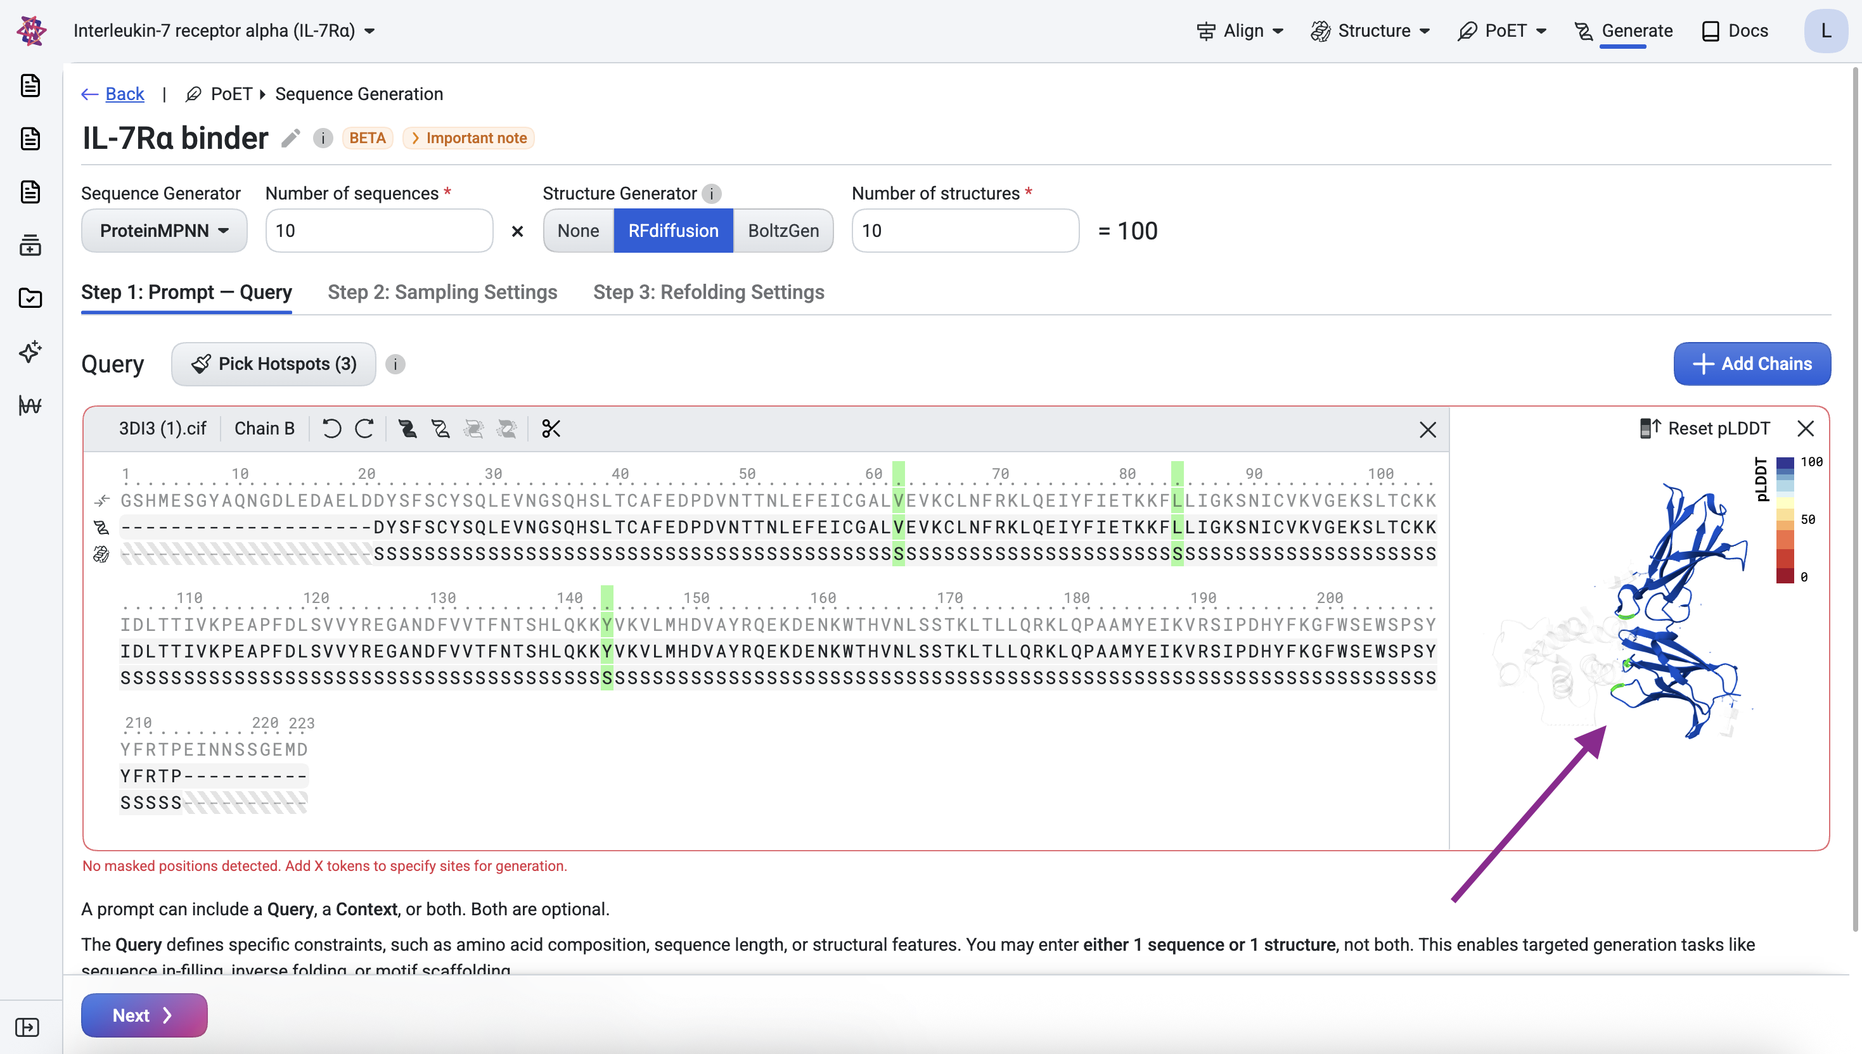Close the 3D structure viewer pane
The height and width of the screenshot is (1054, 1862).
[1806, 429]
